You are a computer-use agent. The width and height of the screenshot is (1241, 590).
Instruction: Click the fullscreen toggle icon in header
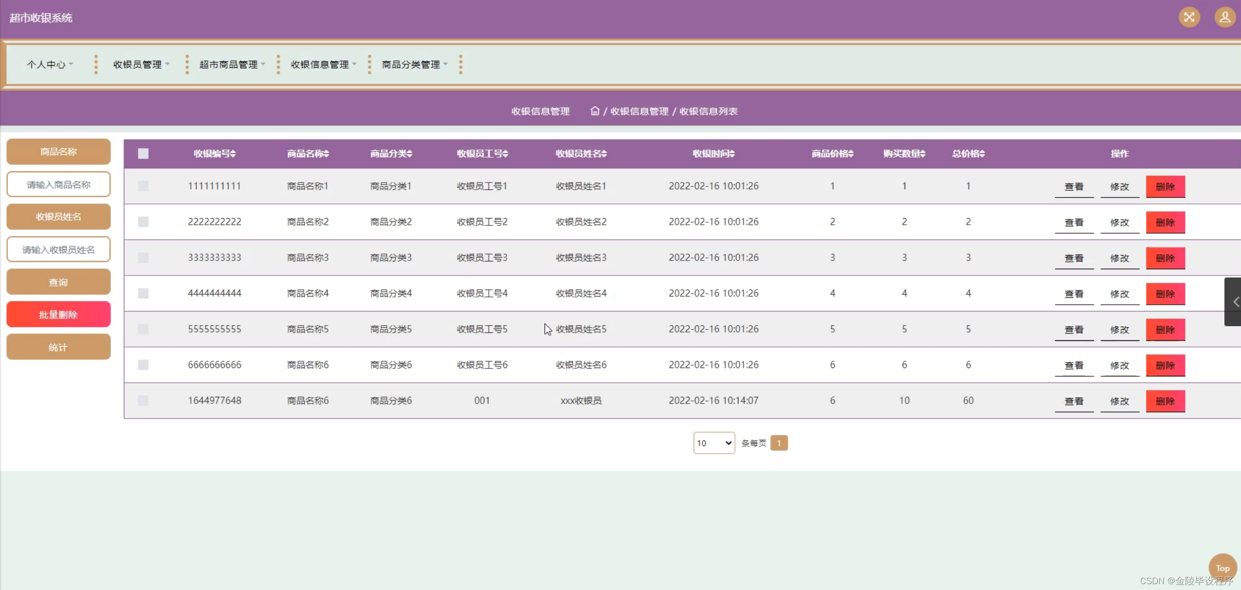point(1189,18)
